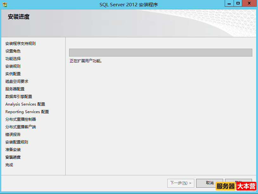Screen dimensions: 258x194
Task: Select 分布式重播客户端 in the step list
Action: (x=21, y=127)
